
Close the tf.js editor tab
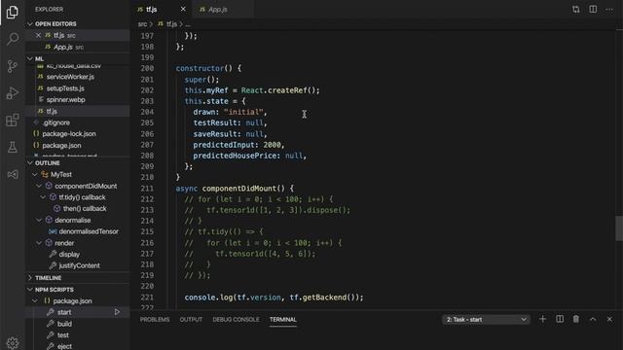[183, 9]
